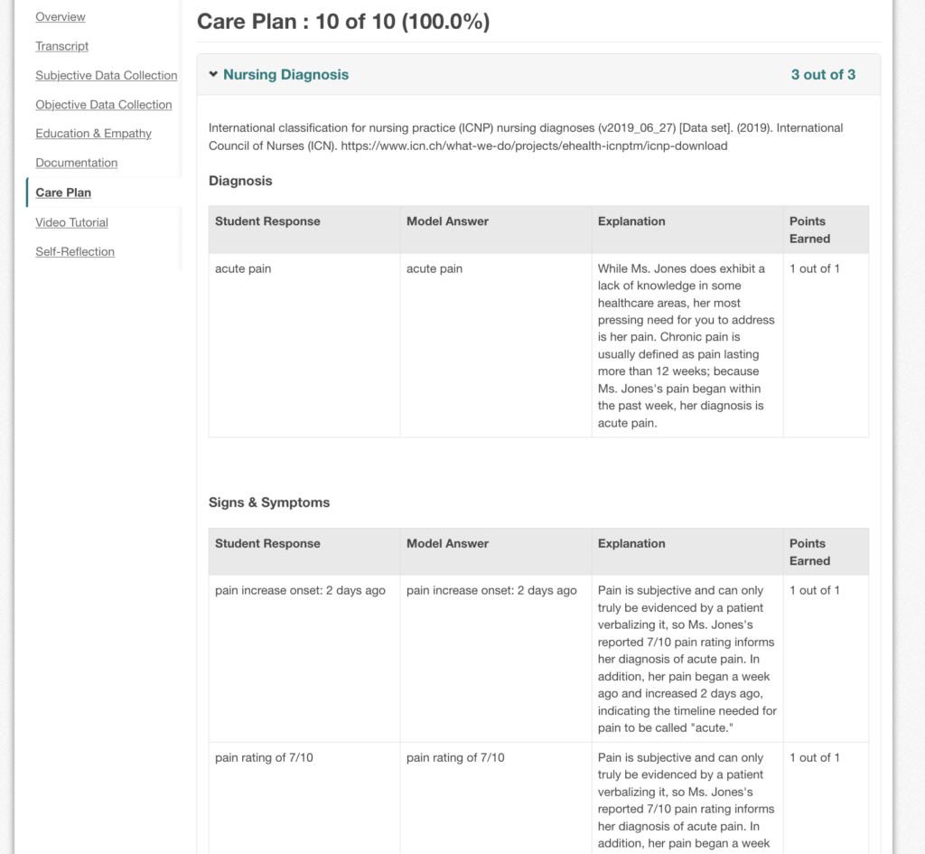The image size is (925, 854).
Task: Click Student Response header in Diagnosis table
Action: pos(267,221)
